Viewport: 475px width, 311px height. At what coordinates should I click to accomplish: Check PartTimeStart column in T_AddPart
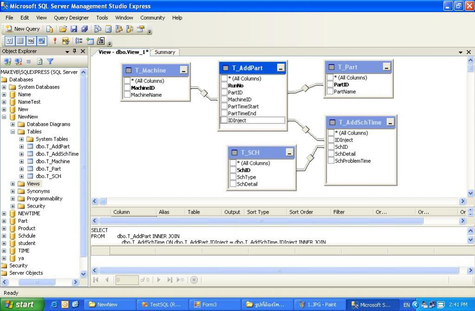coord(224,106)
